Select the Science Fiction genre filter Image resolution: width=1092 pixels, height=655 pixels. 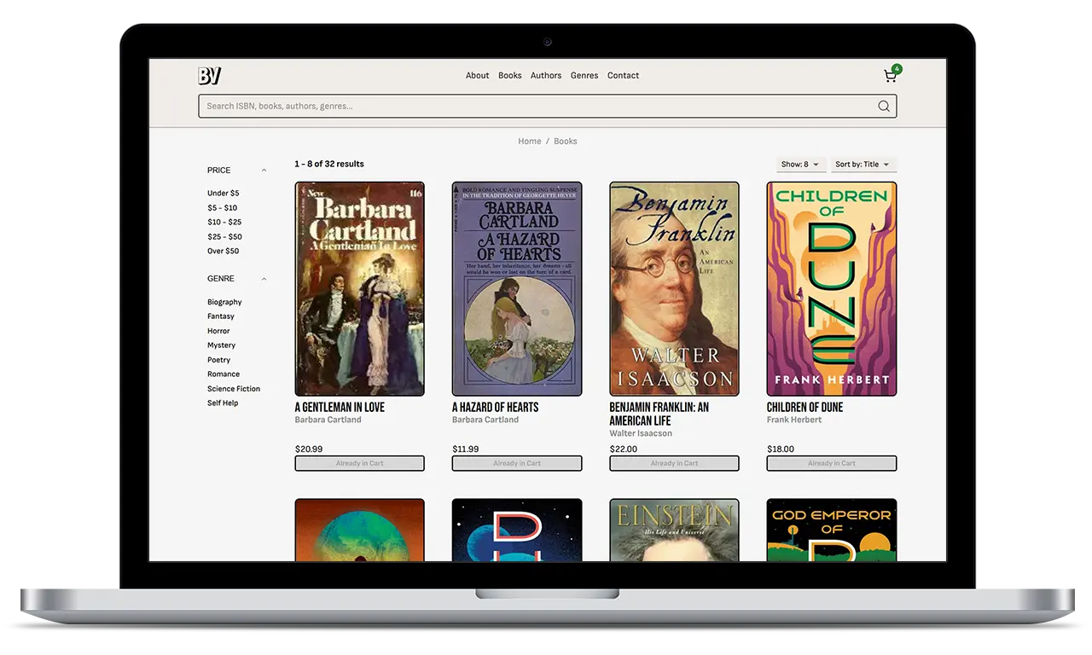tap(234, 389)
